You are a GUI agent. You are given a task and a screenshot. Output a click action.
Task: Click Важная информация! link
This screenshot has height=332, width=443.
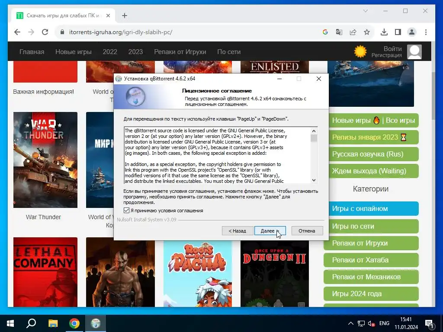click(x=44, y=92)
